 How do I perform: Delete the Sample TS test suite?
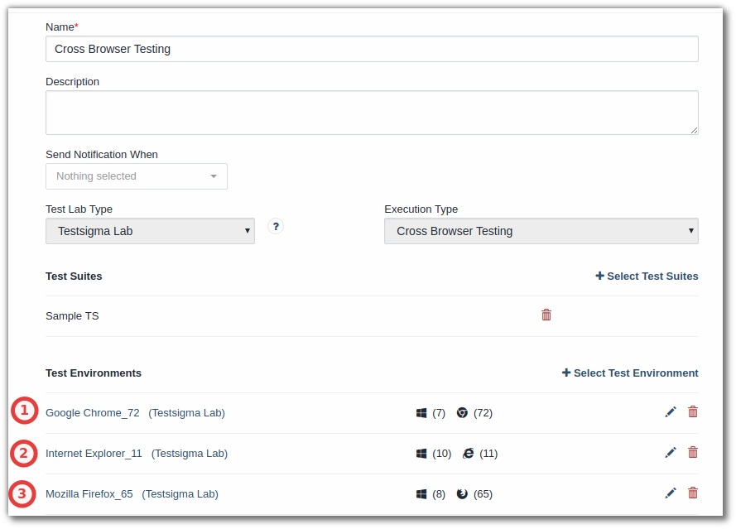point(546,315)
